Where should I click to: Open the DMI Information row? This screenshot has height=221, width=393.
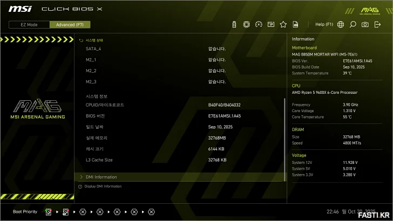[x=180, y=177]
